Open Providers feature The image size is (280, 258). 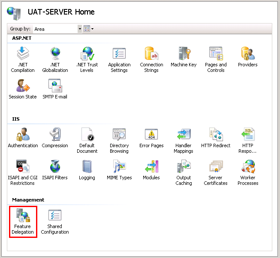pos(248,57)
